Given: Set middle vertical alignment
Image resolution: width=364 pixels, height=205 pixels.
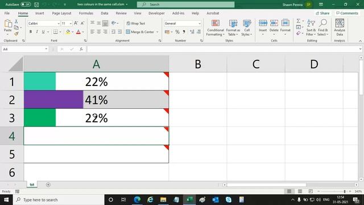Looking at the screenshot, I should click(x=98, y=23).
